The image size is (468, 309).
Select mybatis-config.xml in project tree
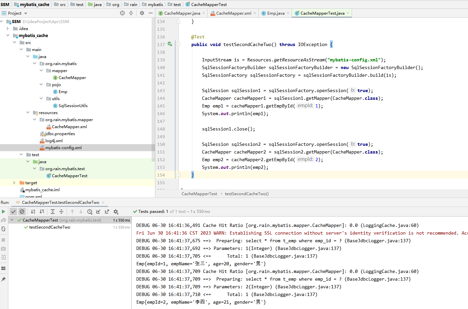pos(63,147)
